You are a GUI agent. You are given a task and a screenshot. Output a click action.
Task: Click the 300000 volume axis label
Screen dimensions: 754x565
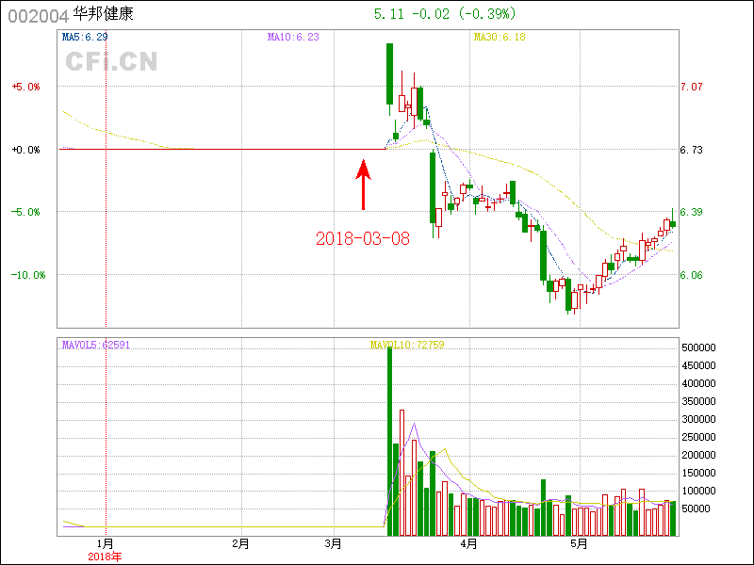coord(698,419)
